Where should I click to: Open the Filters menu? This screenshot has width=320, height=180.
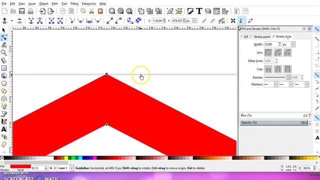(74, 3)
